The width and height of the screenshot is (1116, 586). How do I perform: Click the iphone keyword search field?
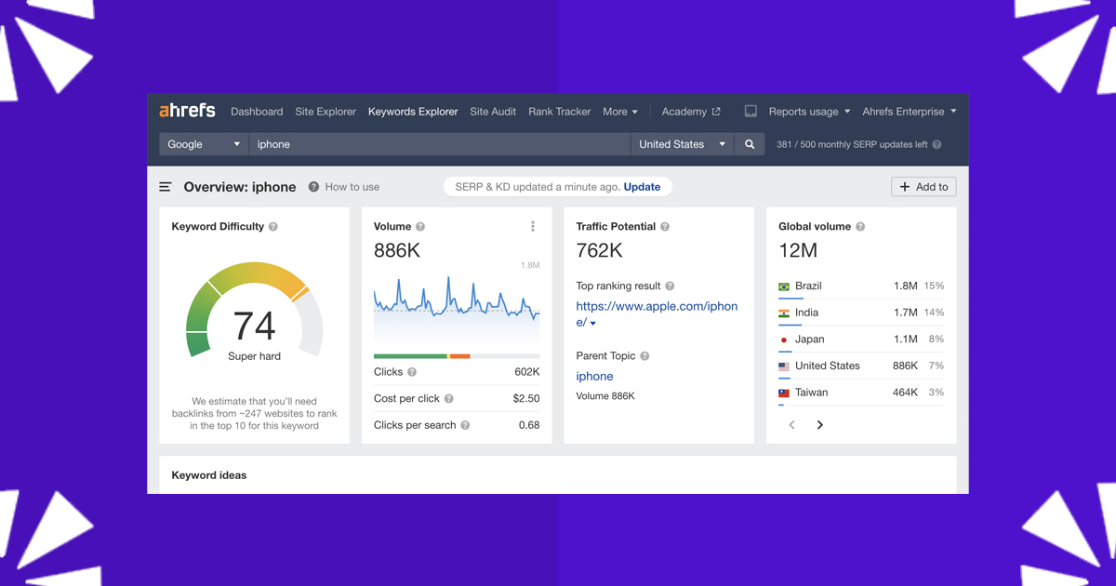pyautogui.click(x=439, y=144)
